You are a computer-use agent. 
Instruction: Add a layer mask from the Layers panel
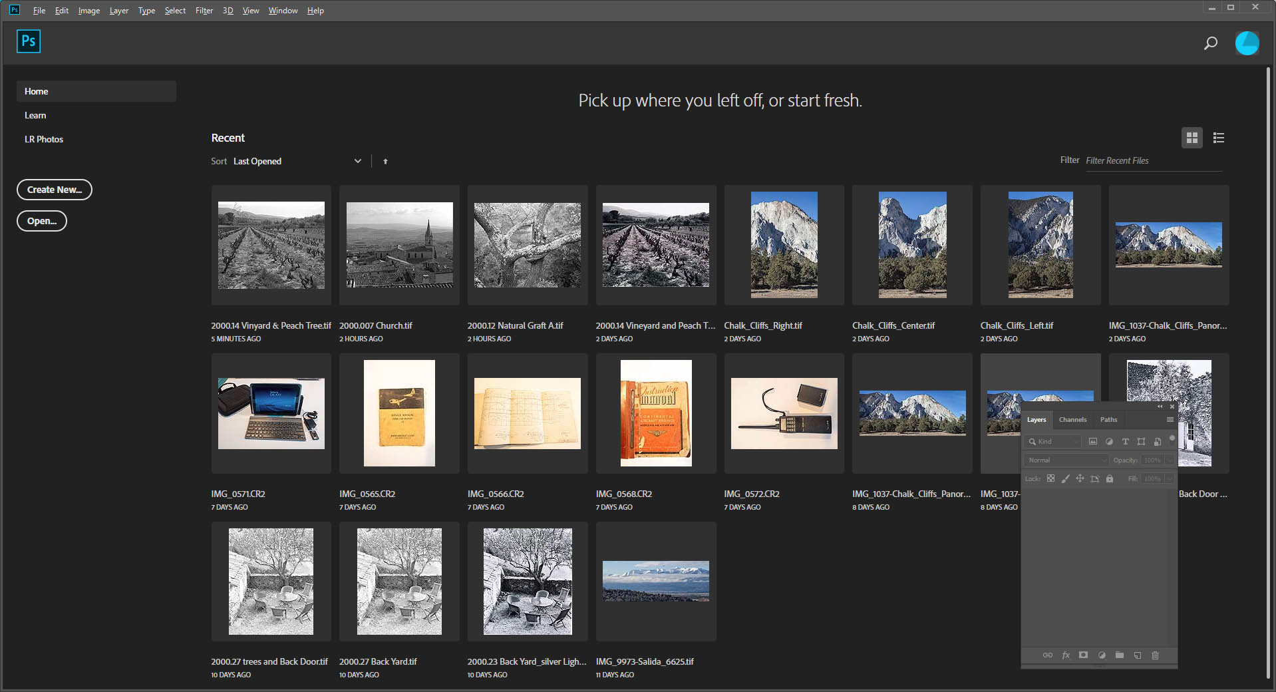[1083, 655]
